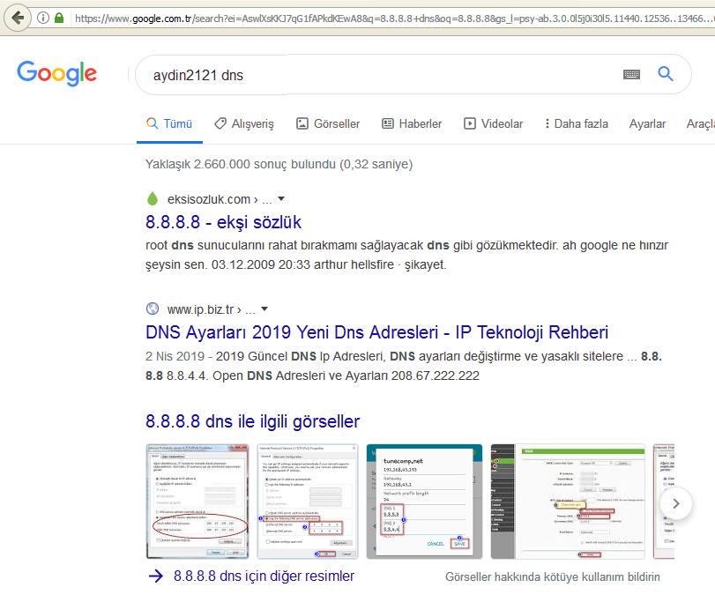The width and height of the screenshot is (715, 595).
Task: Click the green padlock security icon
Action: (59, 18)
